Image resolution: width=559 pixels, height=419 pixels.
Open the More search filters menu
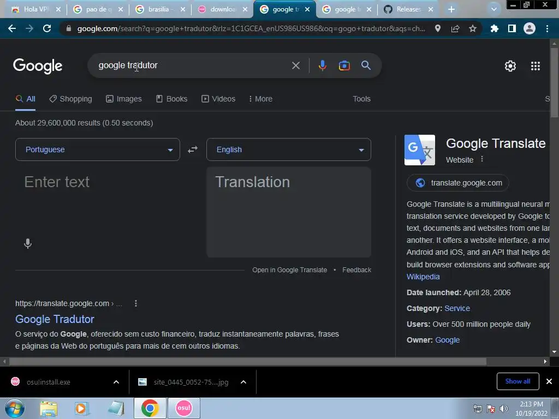tap(260, 99)
